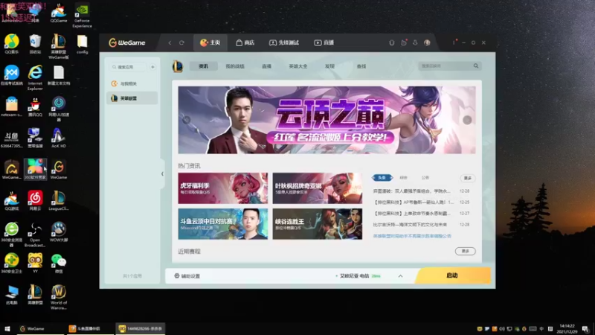The height and width of the screenshot is (335, 595).
Task: Open the messages icon with red dot
Action: coord(404,42)
